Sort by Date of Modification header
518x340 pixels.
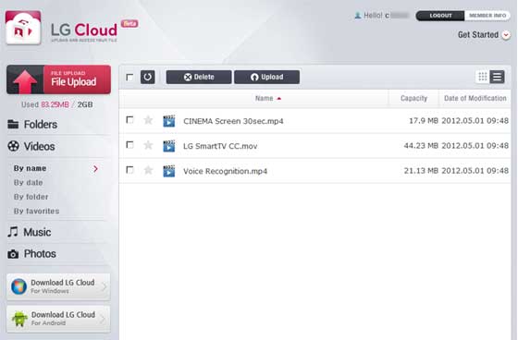coord(475,98)
